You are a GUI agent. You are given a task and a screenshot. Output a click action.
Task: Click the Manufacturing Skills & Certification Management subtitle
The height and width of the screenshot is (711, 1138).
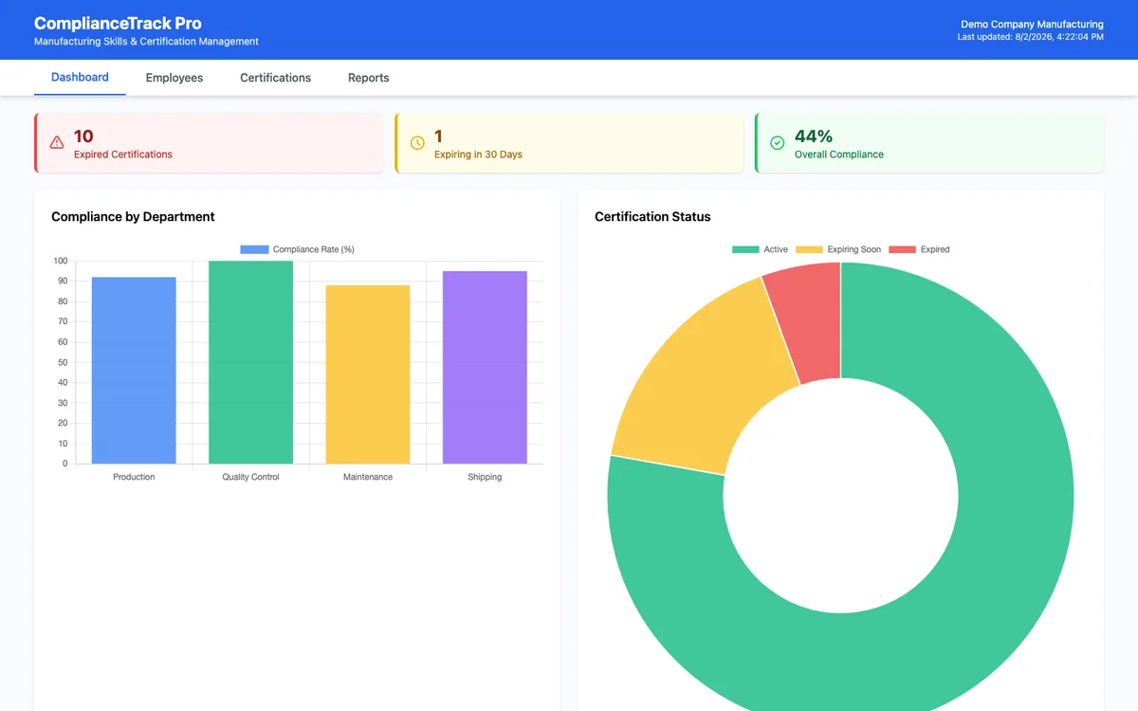pyautogui.click(x=146, y=42)
